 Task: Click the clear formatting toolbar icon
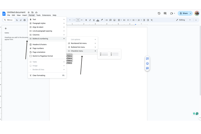[x=152, y=20]
